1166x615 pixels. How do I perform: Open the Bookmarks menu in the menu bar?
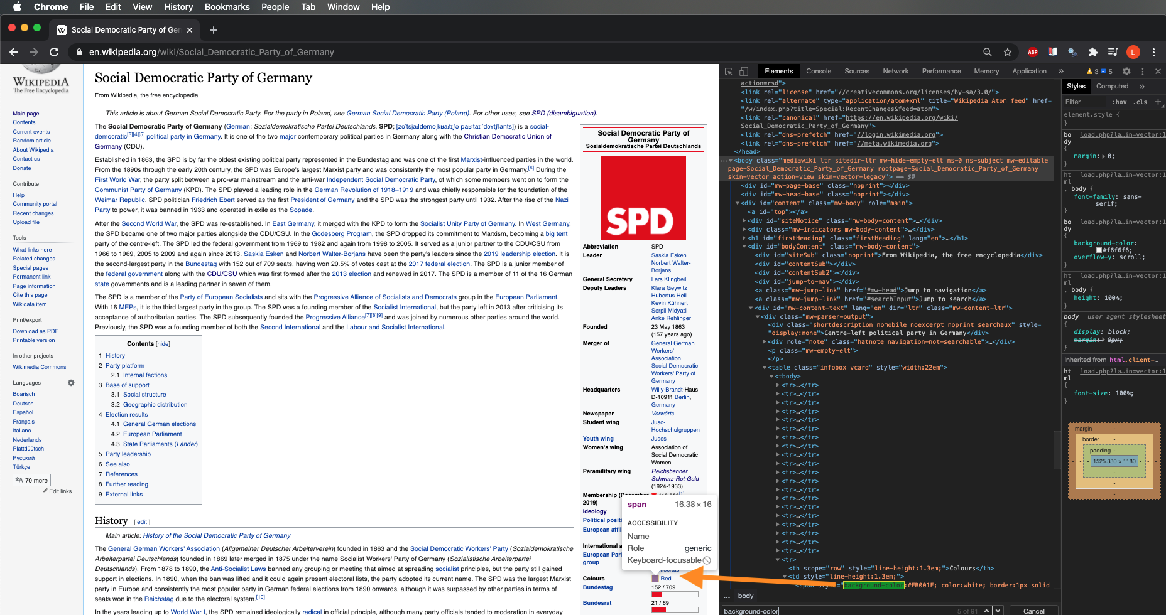point(227,7)
